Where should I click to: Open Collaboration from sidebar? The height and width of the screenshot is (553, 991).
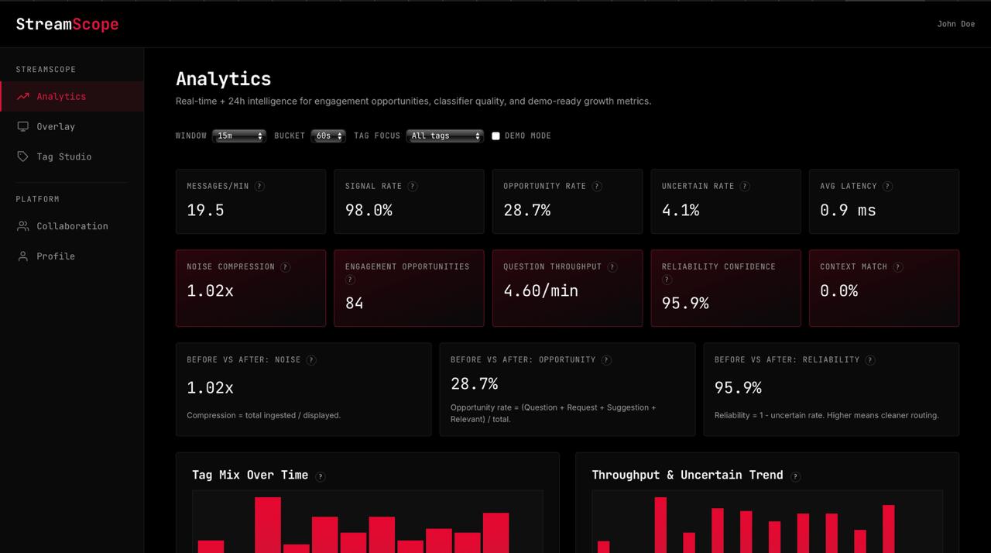coord(72,226)
